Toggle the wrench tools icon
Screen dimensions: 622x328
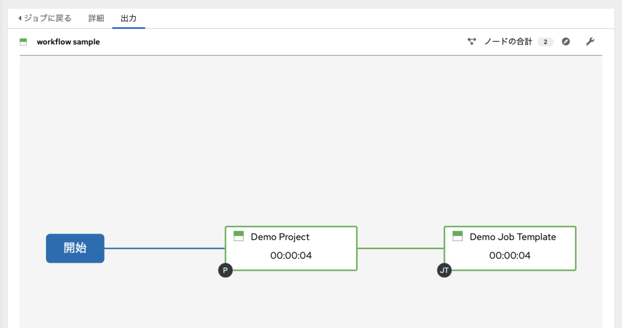[x=590, y=42]
